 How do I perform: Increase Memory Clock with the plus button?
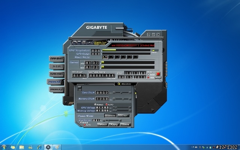coord(130,99)
